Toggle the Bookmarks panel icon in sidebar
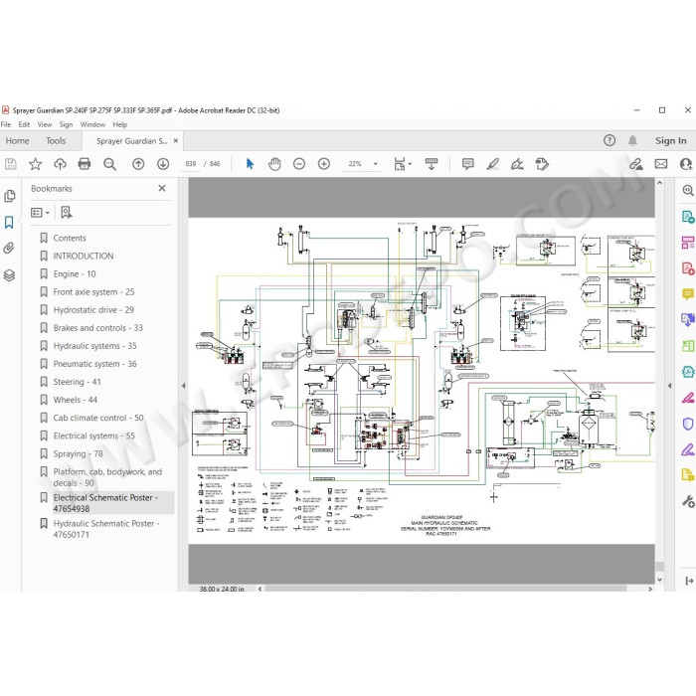Screen dimensions: 696x696 tap(9, 222)
